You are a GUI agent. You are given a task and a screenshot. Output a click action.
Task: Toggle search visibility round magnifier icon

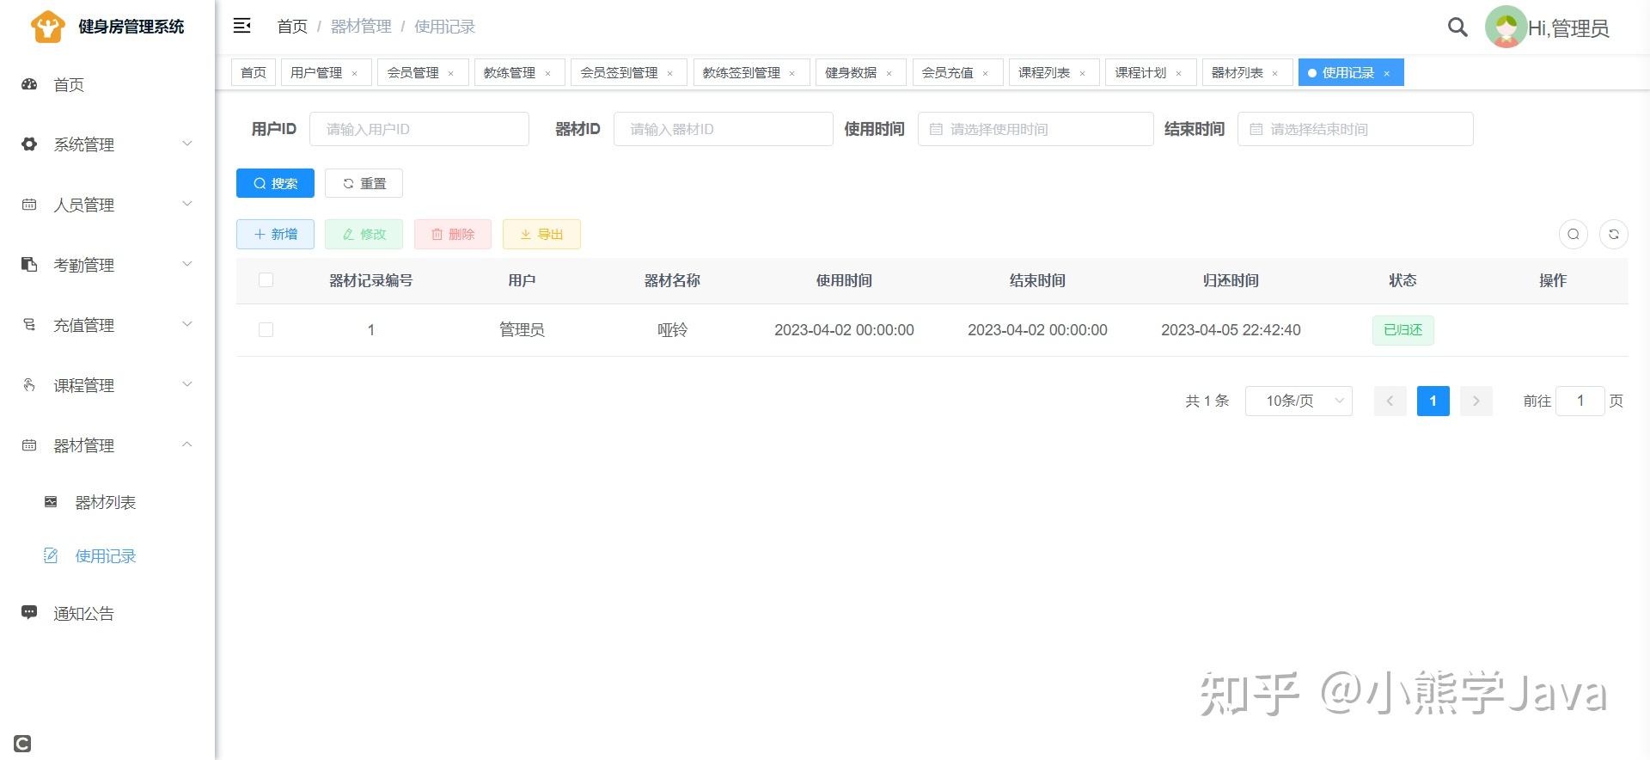tap(1574, 234)
